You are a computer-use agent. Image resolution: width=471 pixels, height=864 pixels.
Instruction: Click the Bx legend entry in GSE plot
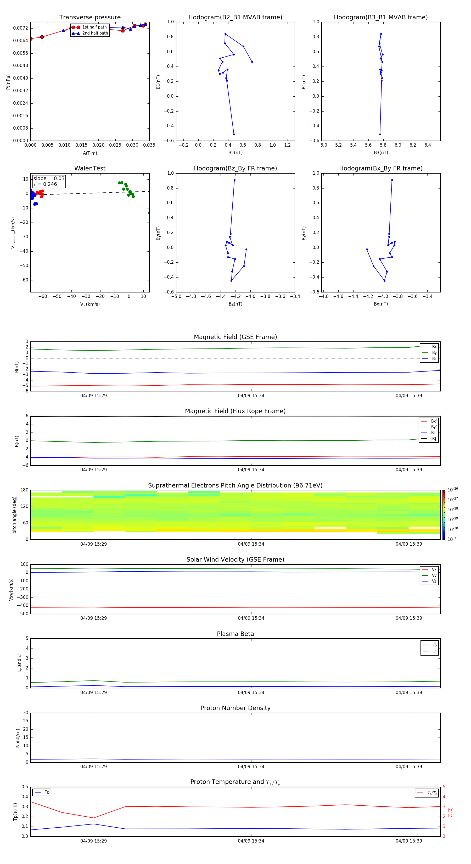pyautogui.click(x=429, y=347)
